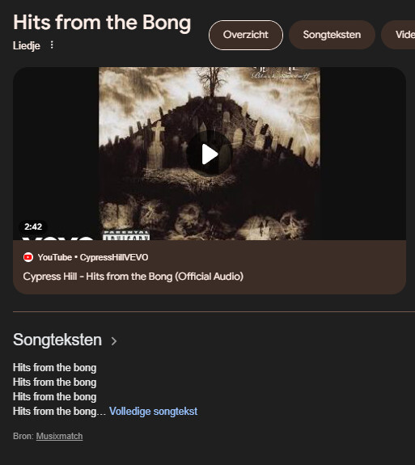Click the Hits from the Bong title

tap(102, 23)
